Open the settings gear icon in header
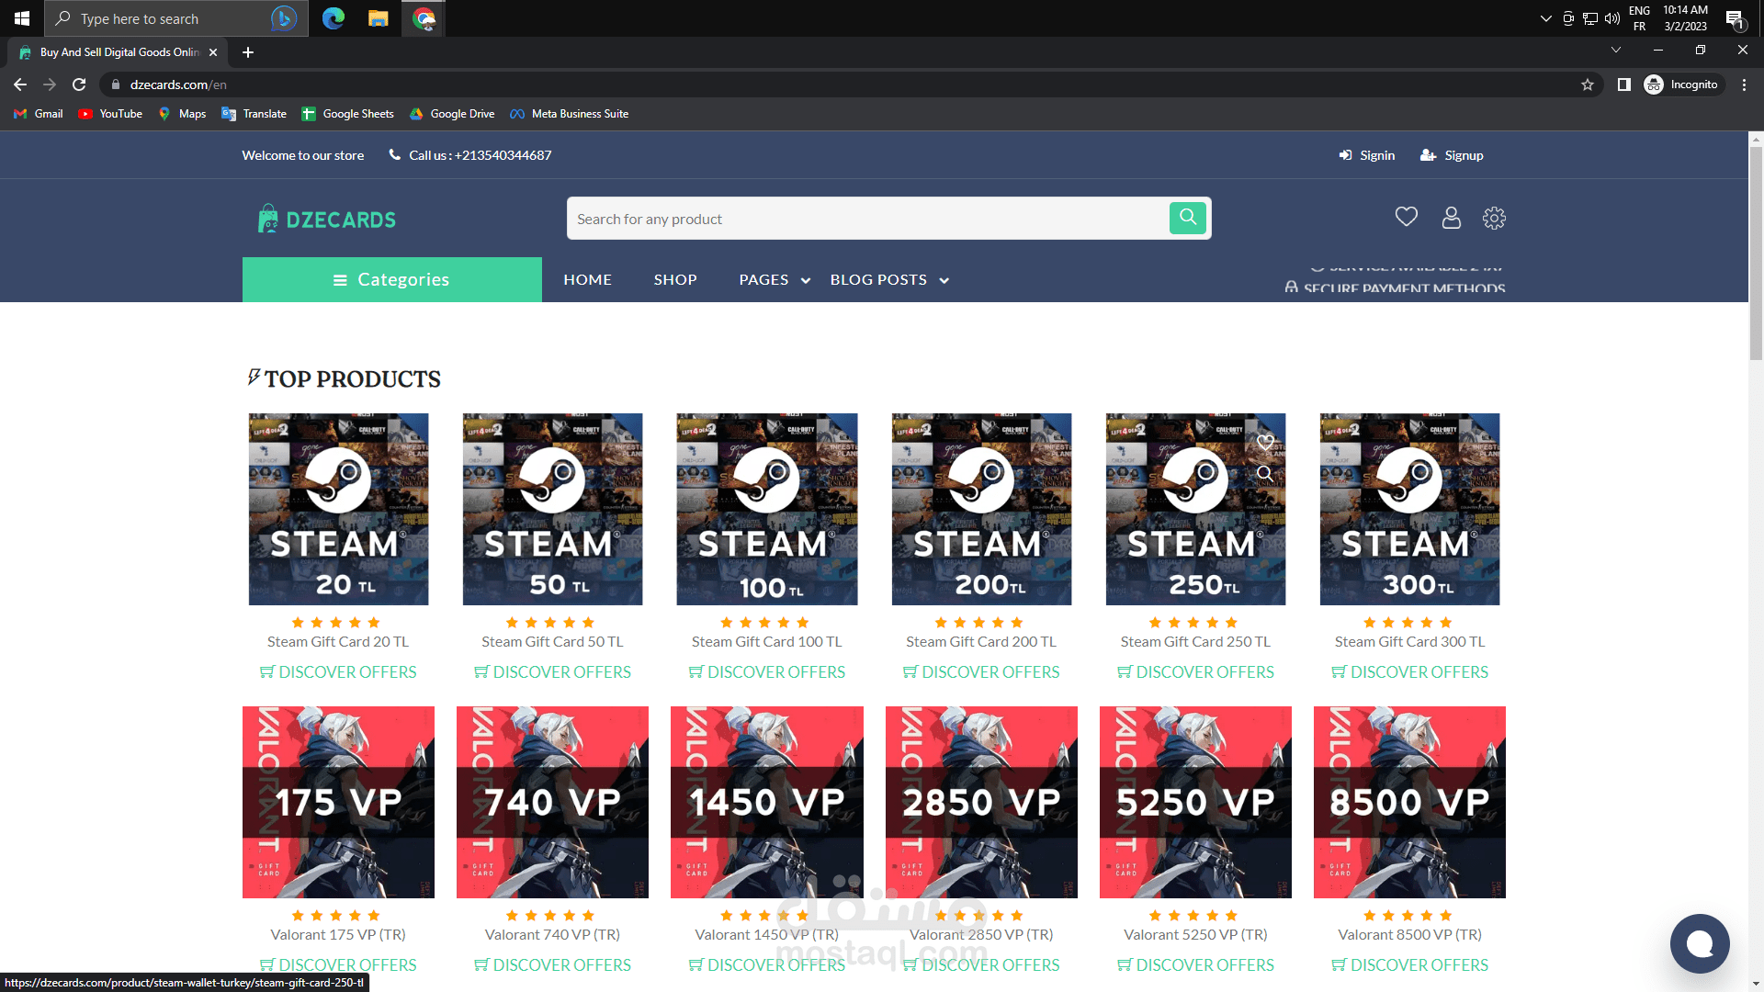The height and width of the screenshot is (992, 1764). tap(1495, 218)
